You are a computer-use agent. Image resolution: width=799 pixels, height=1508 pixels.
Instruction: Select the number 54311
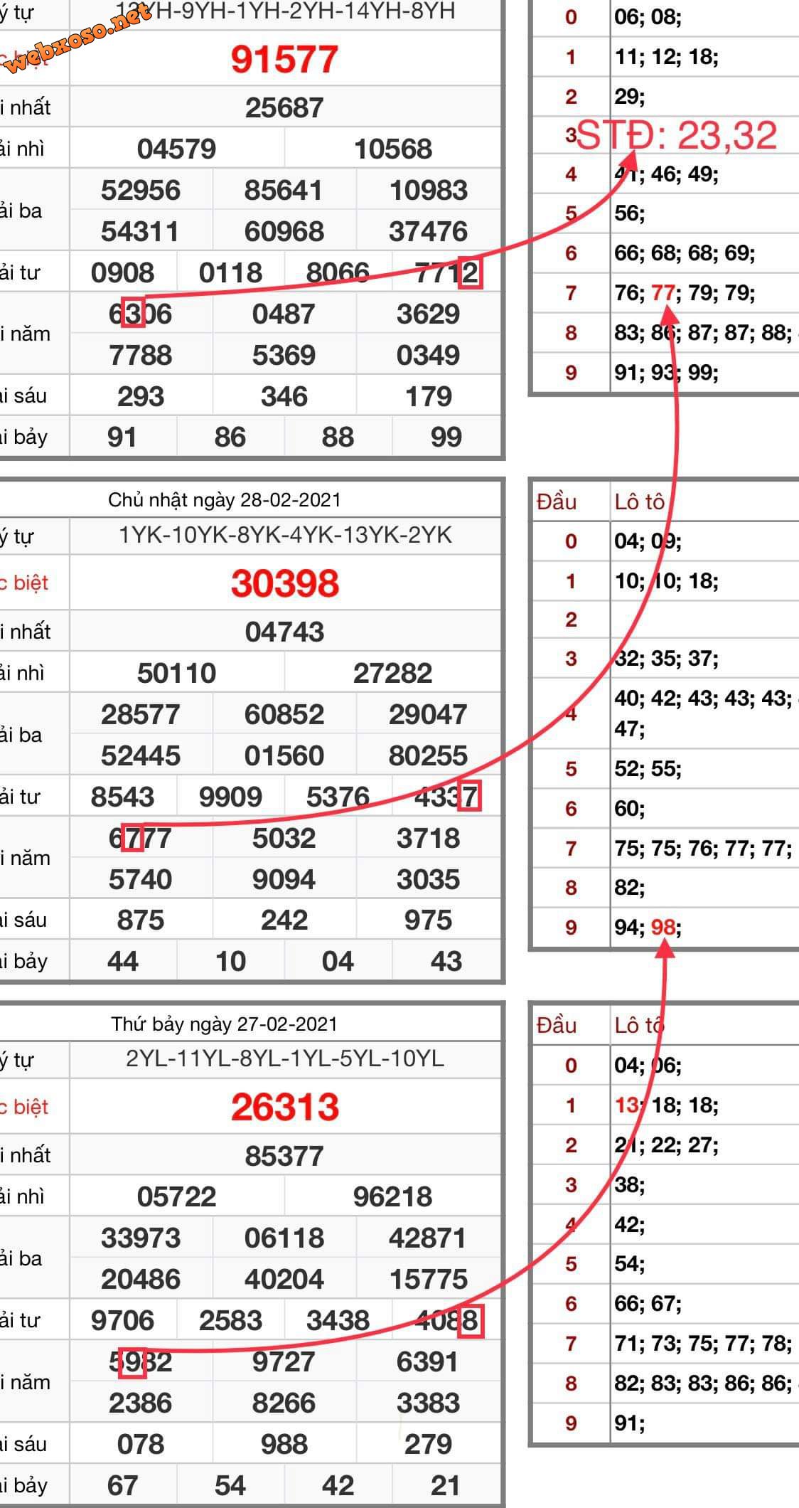[x=141, y=232]
